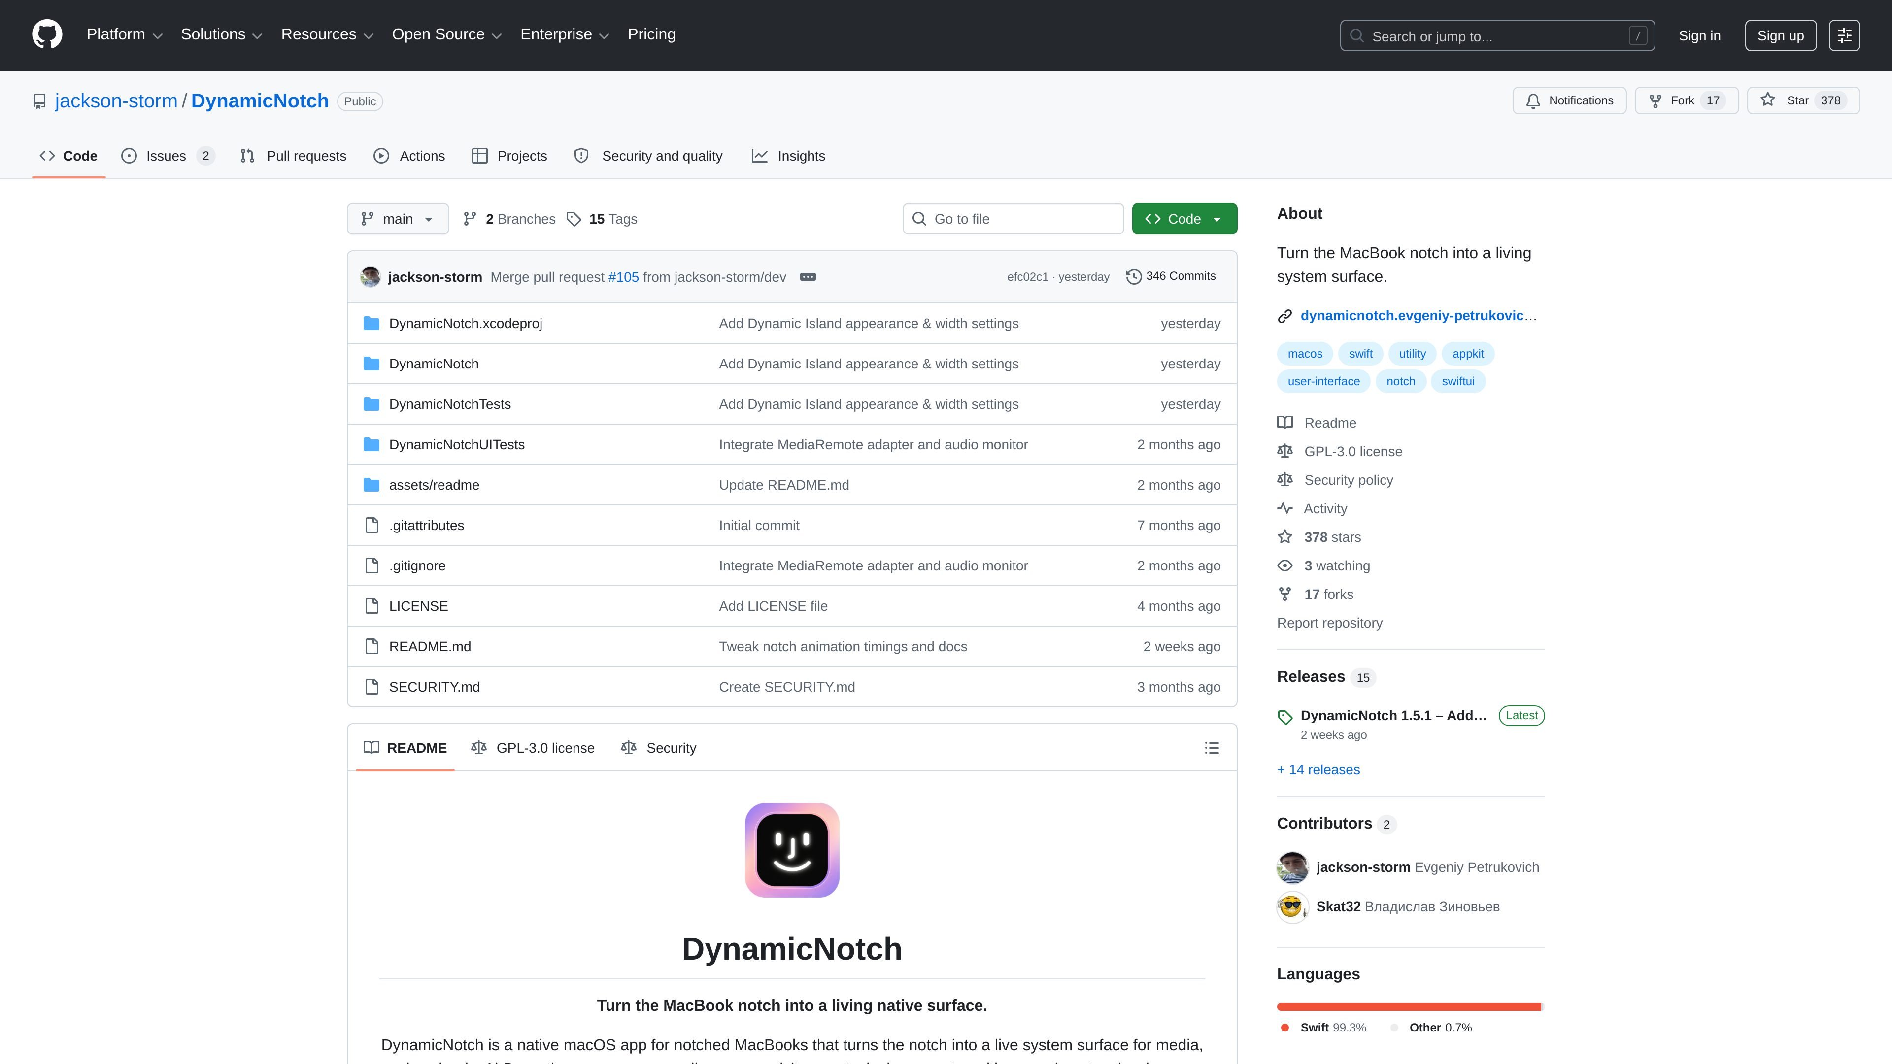Viewport: 1892px width, 1064px height.
Task: Click DynamicNotchUITests folder icon
Action: coord(372,444)
